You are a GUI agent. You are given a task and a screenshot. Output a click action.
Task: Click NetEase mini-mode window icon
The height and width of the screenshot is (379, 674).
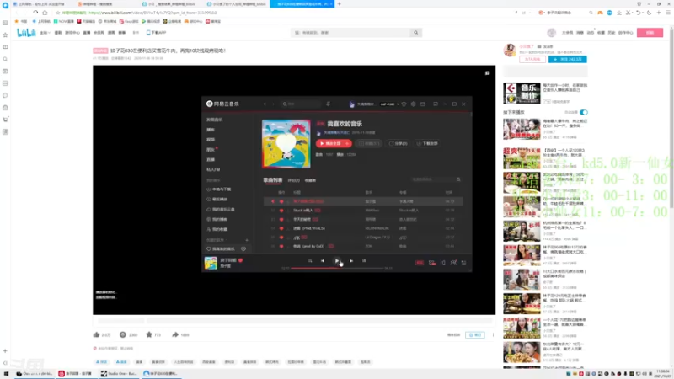pos(436,104)
